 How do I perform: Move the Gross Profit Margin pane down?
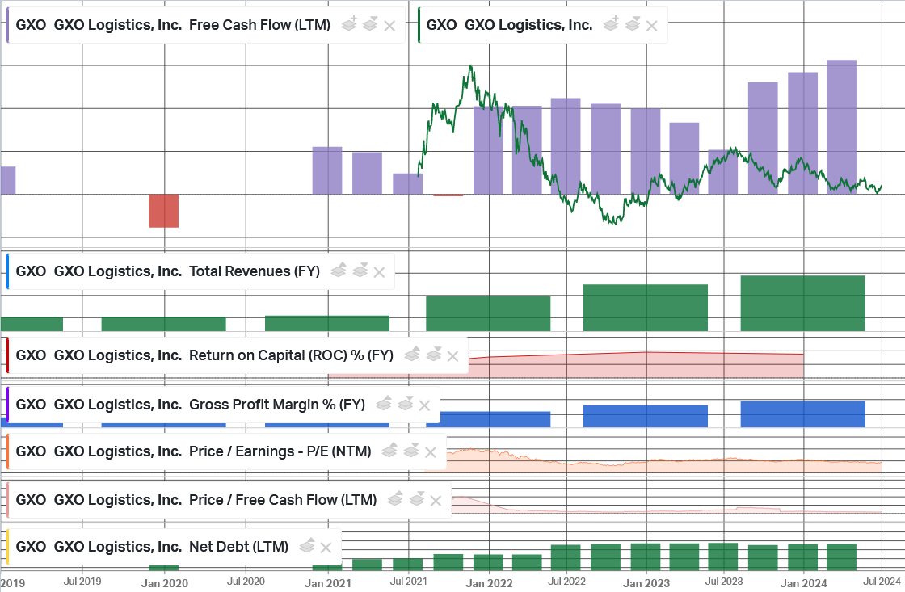pos(406,403)
